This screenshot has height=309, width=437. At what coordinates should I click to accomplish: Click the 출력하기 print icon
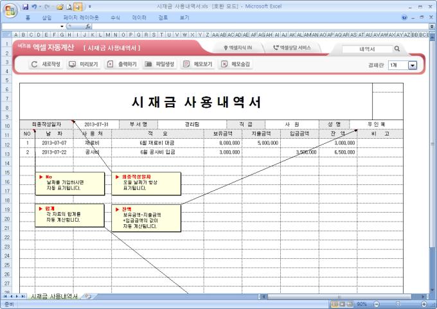[x=110, y=64]
